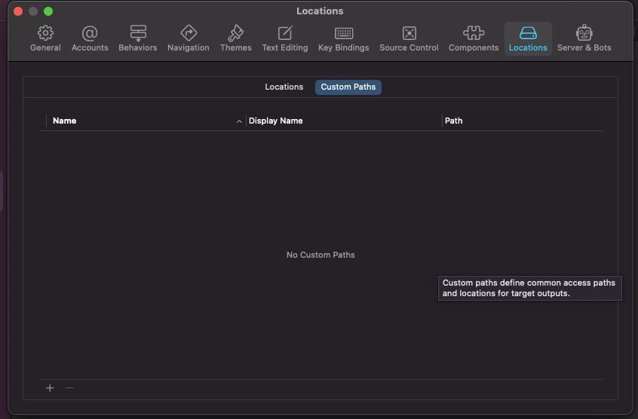Open the Accounts preferences pane

point(90,39)
